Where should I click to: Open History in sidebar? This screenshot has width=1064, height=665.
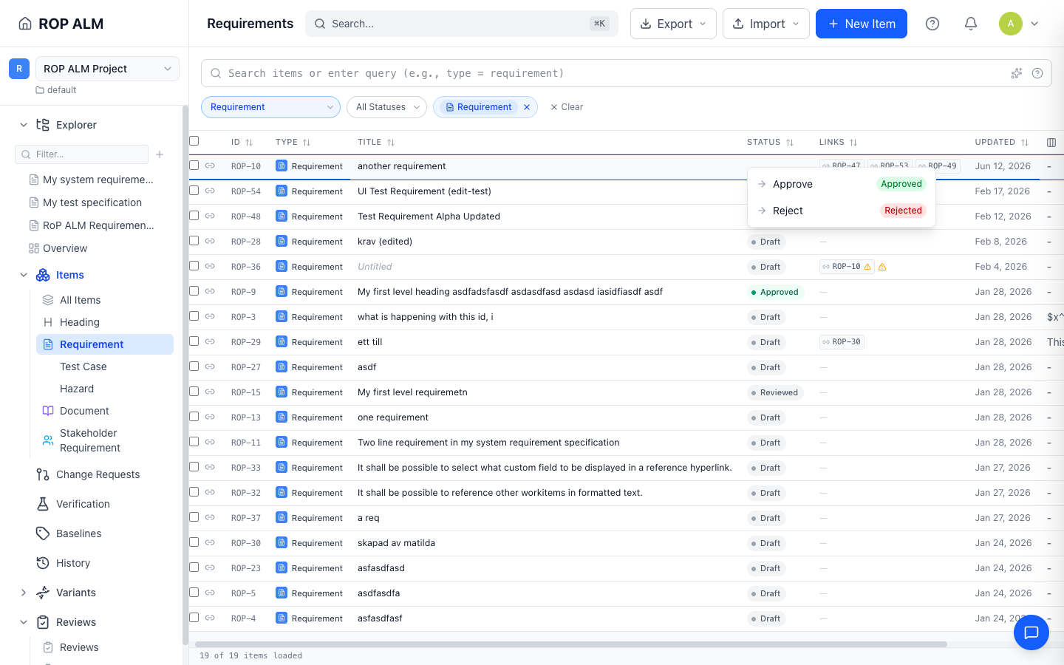[x=73, y=563]
